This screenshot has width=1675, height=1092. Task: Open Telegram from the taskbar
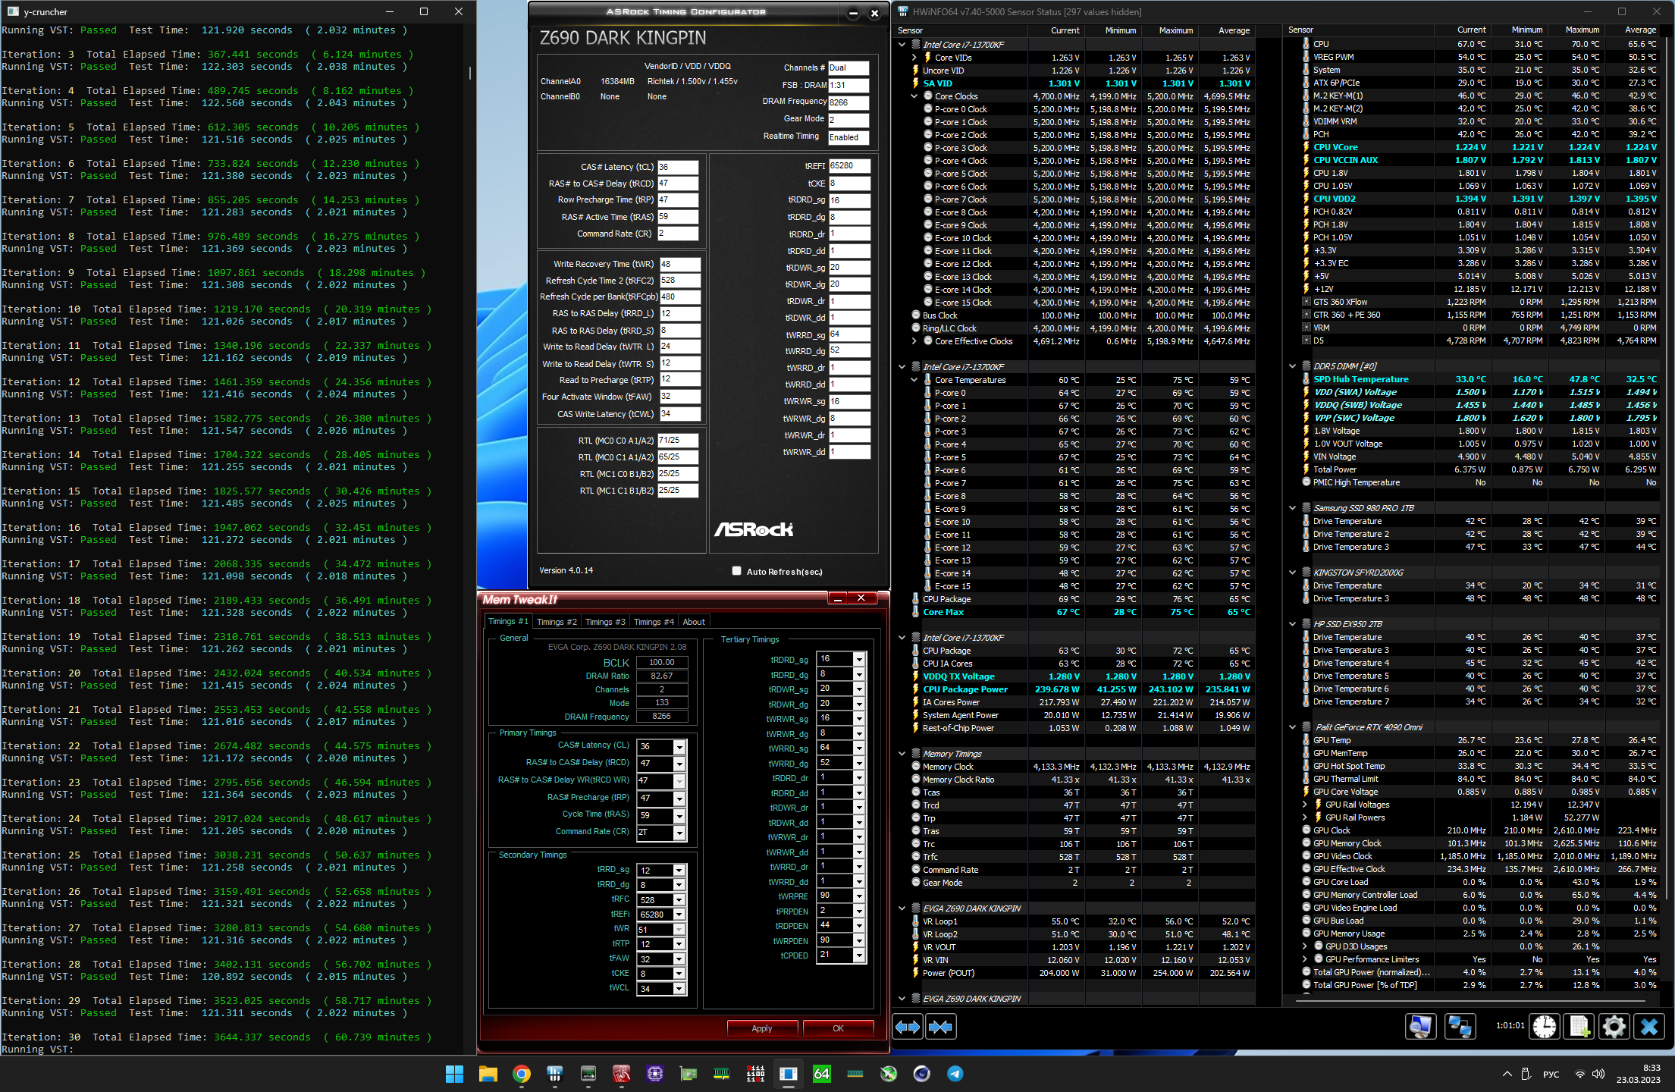tap(955, 1074)
